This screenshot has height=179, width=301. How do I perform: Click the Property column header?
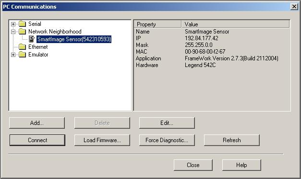157,24
